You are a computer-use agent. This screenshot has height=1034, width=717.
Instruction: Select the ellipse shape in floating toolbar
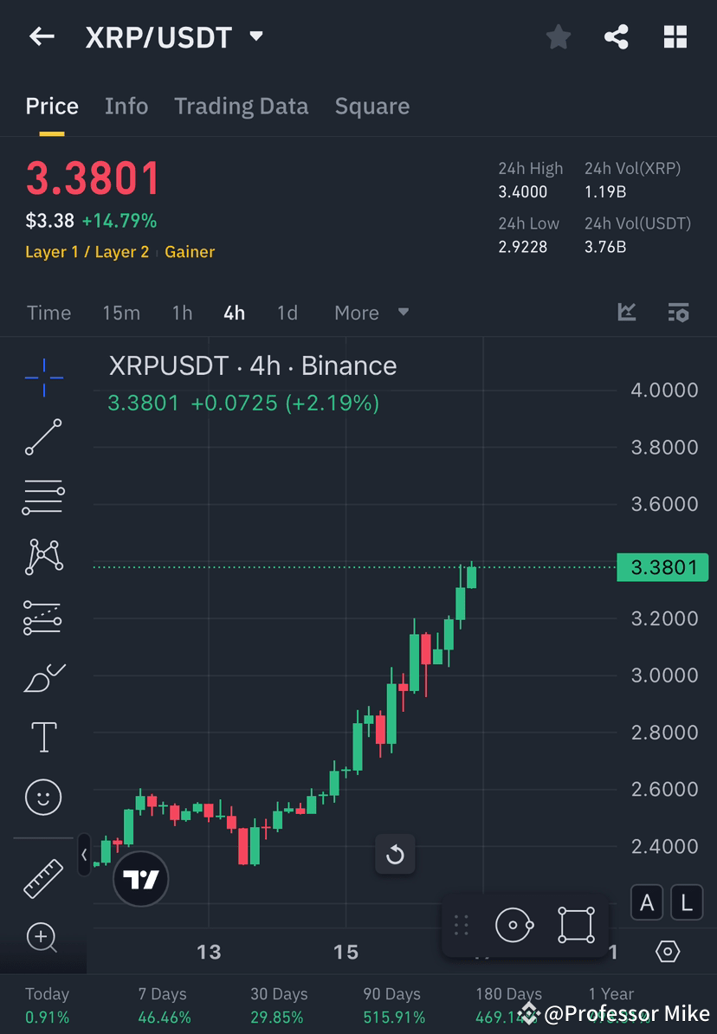tap(514, 924)
